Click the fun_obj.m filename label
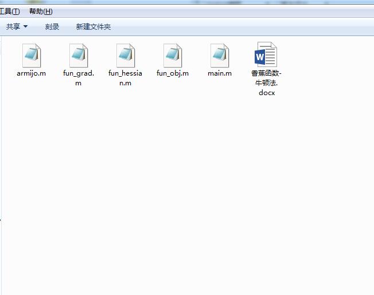 (173, 73)
